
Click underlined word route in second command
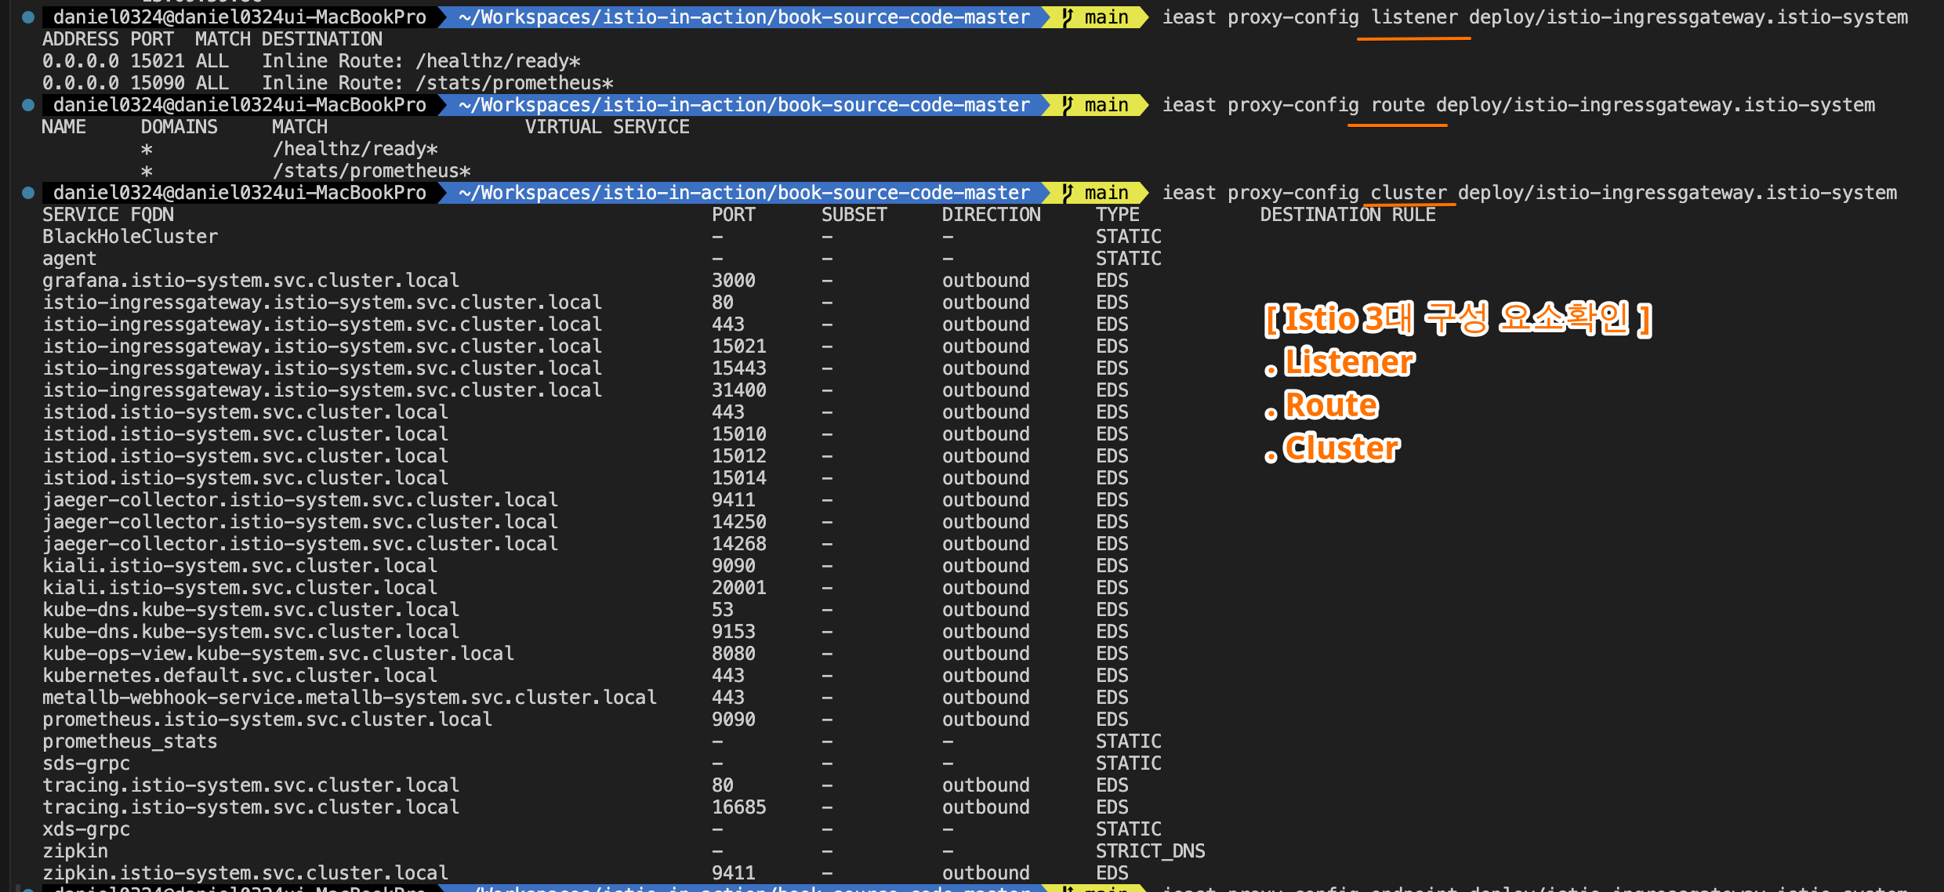click(x=1398, y=105)
